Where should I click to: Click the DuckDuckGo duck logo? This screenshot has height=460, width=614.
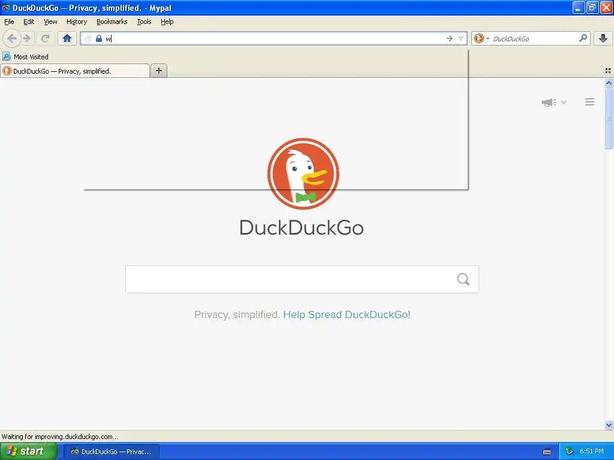pyautogui.click(x=303, y=174)
